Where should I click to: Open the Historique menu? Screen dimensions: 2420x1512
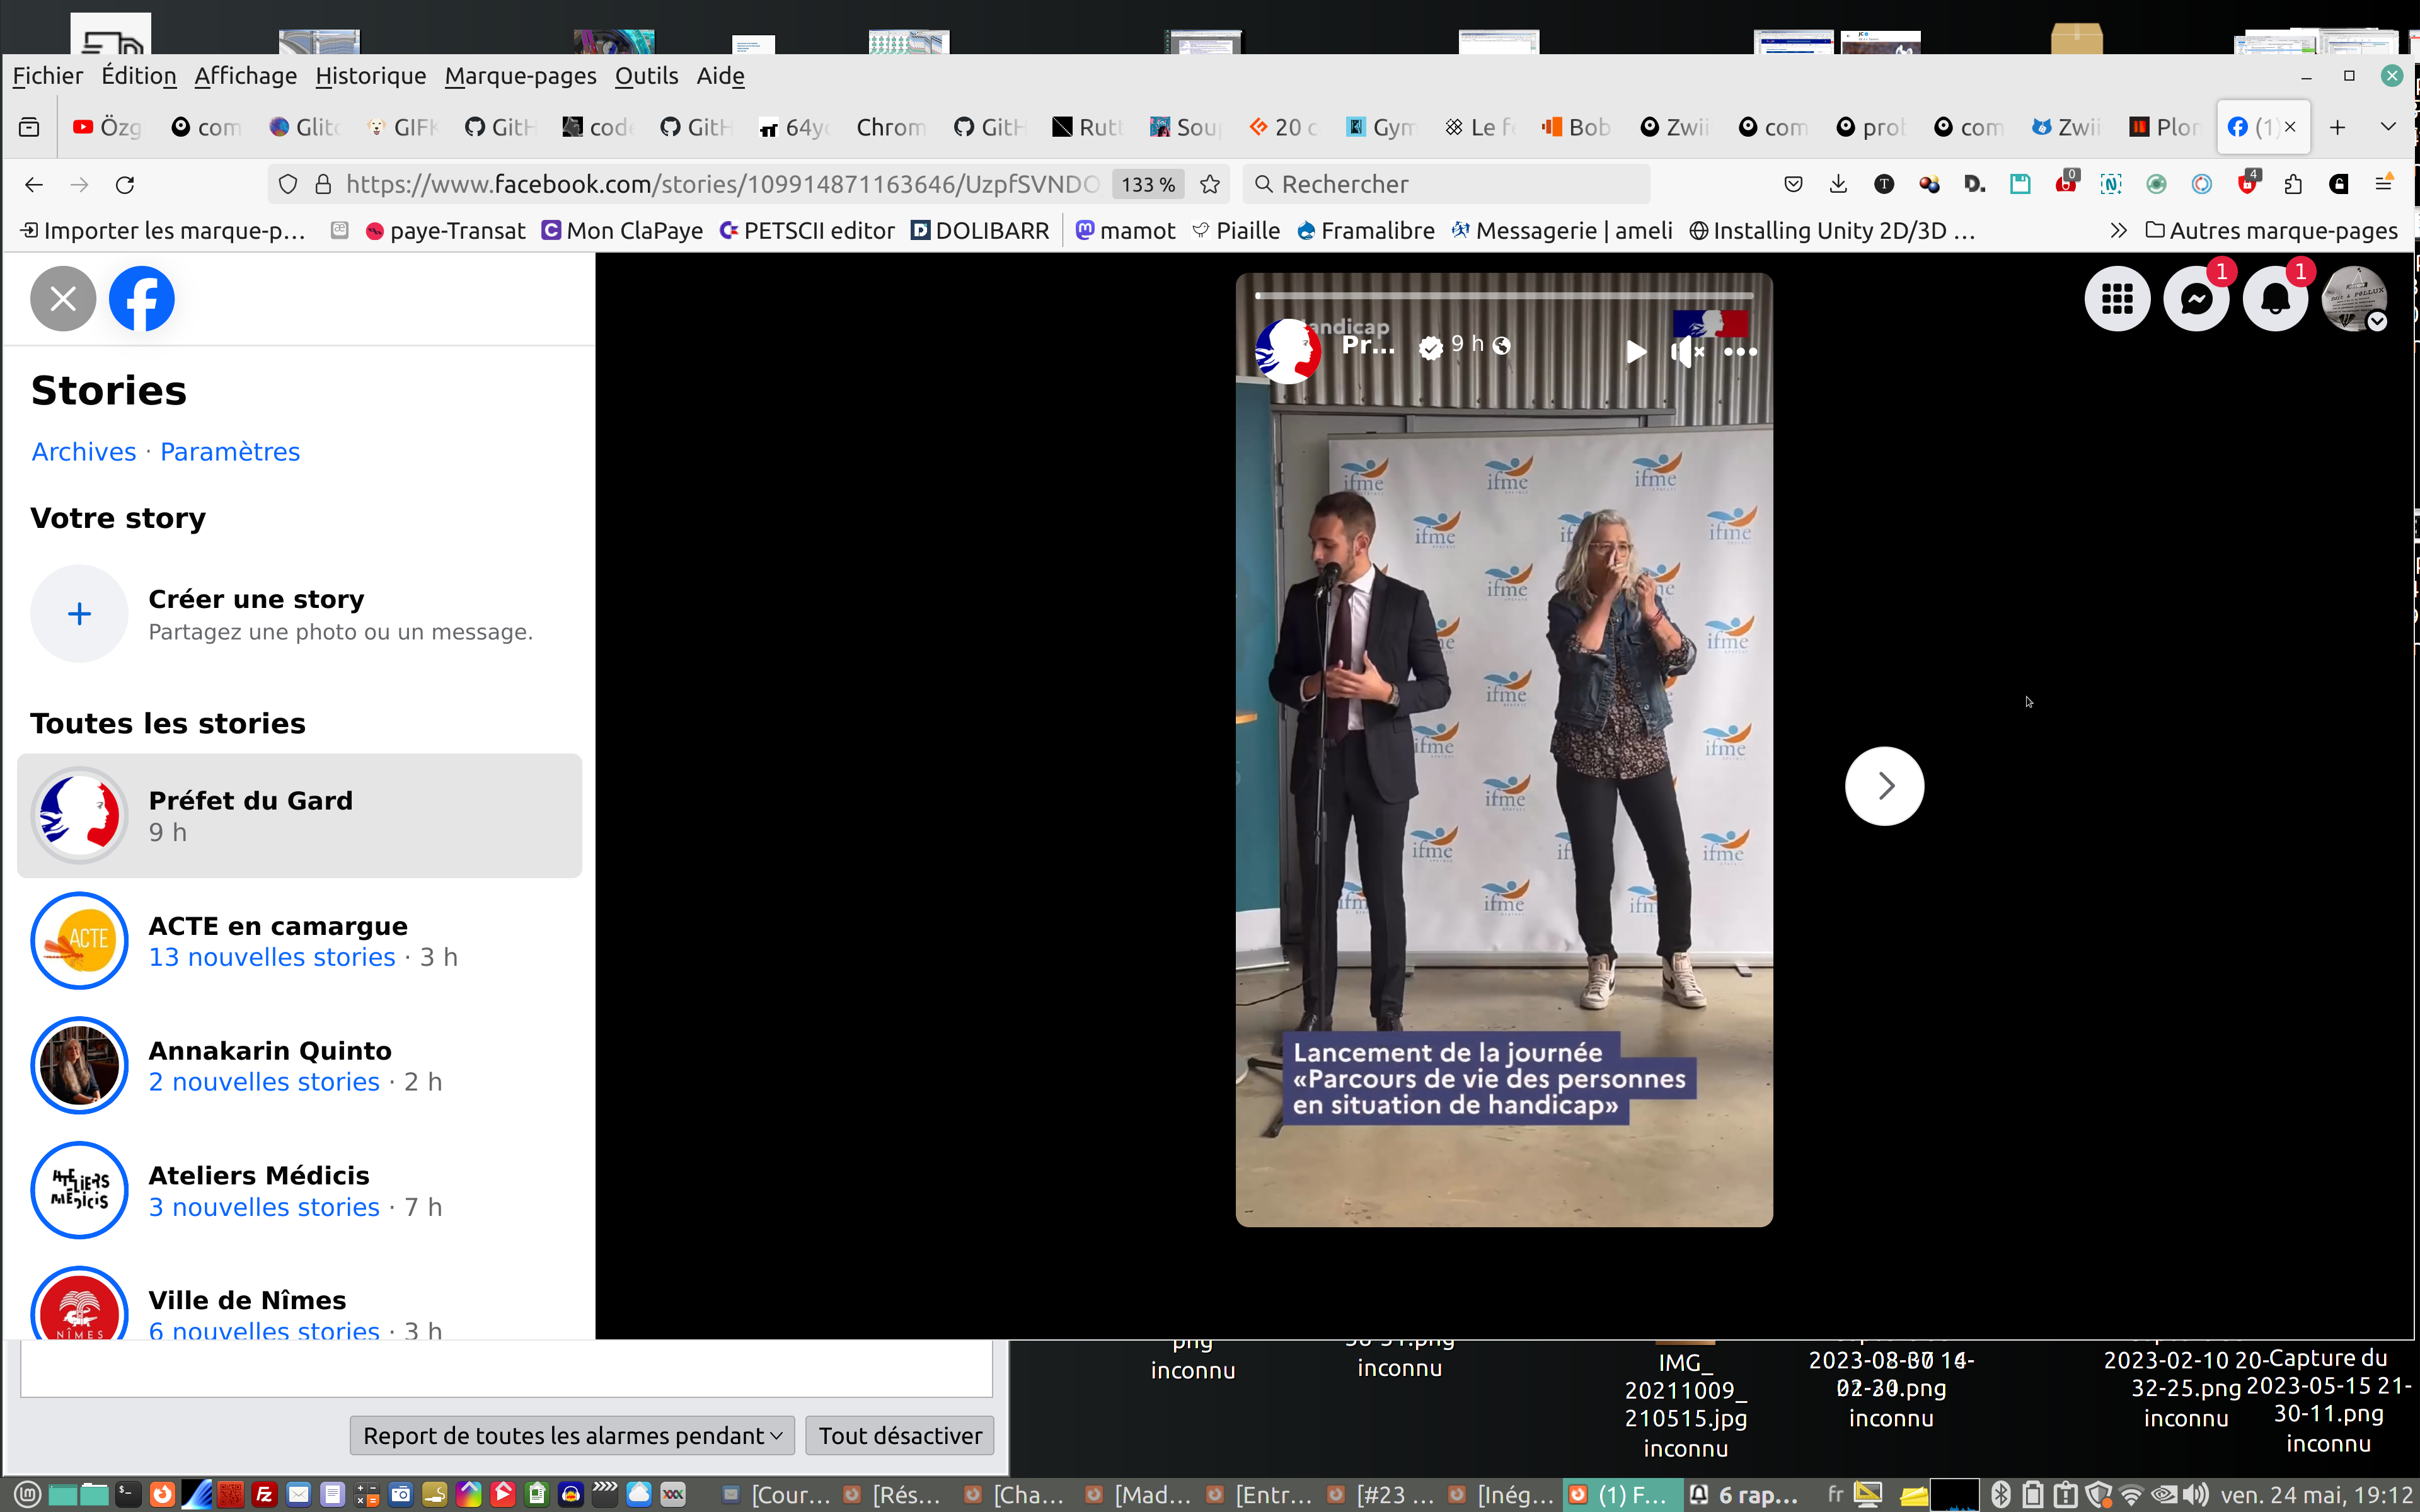tap(370, 76)
